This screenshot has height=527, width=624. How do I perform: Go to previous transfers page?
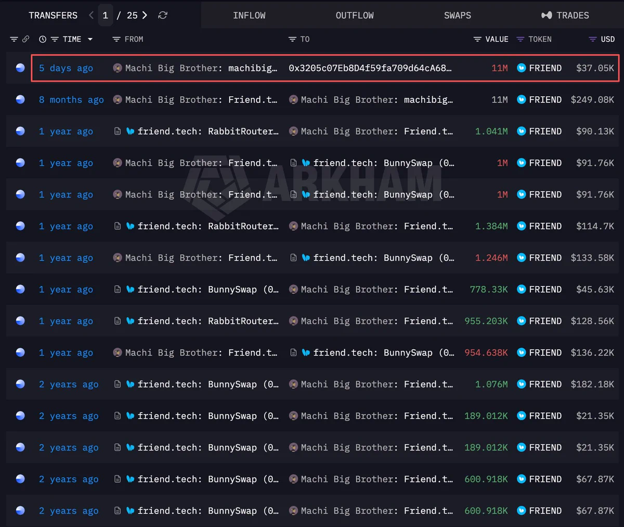92,15
